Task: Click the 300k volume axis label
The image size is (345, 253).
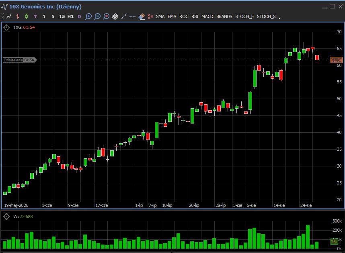Action: click(337, 221)
